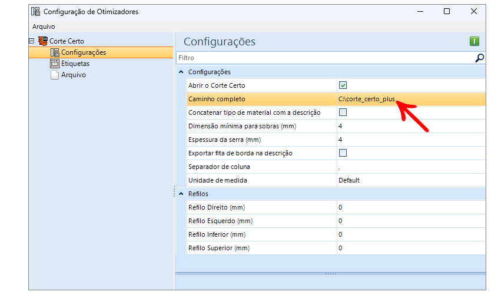Collapse the Refilos property group

point(181,194)
